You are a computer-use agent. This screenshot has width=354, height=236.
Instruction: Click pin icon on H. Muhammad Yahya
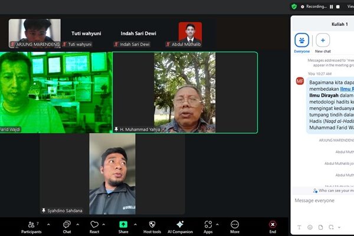pyautogui.click(x=116, y=129)
